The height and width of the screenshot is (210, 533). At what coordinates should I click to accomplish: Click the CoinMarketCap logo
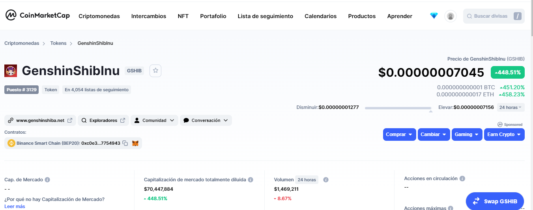tap(37, 15)
